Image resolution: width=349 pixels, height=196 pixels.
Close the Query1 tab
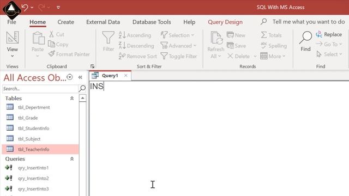[x=126, y=76]
